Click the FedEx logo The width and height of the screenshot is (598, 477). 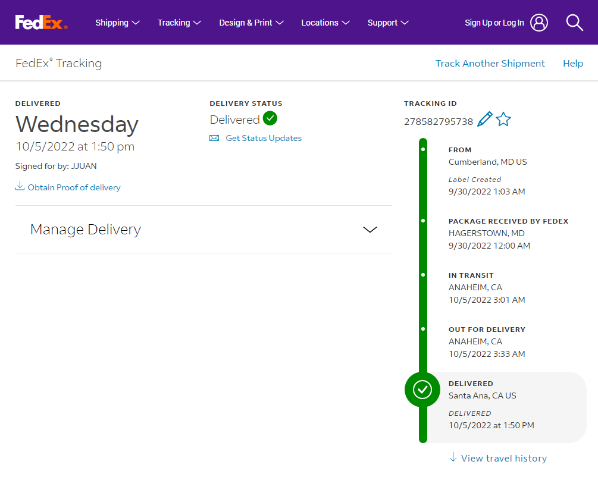point(41,23)
